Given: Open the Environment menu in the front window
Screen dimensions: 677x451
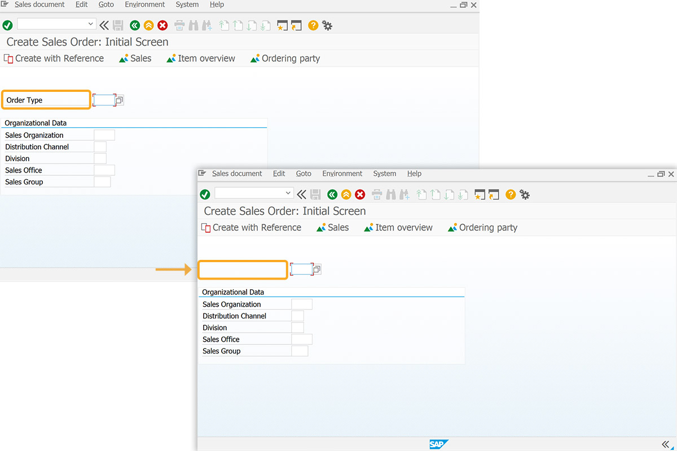Looking at the screenshot, I should pos(342,174).
